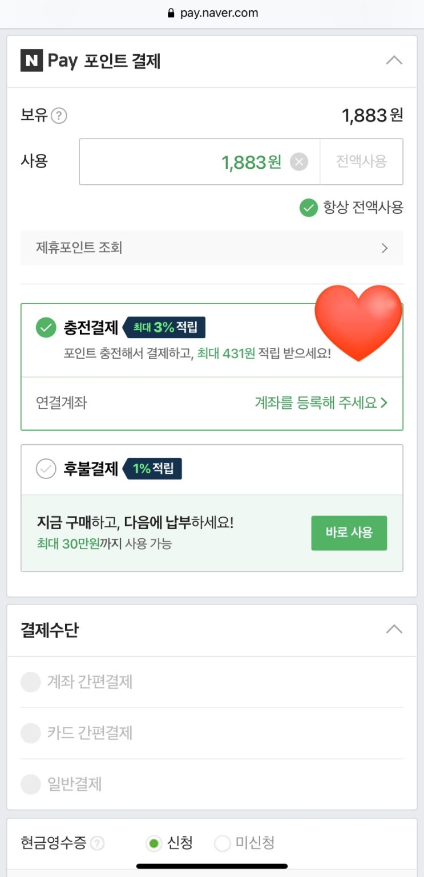Click the 최대 3% 적립 badge
The width and height of the screenshot is (424, 877).
164,327
